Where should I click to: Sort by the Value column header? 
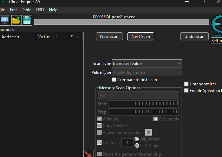[x=45, y=37]
